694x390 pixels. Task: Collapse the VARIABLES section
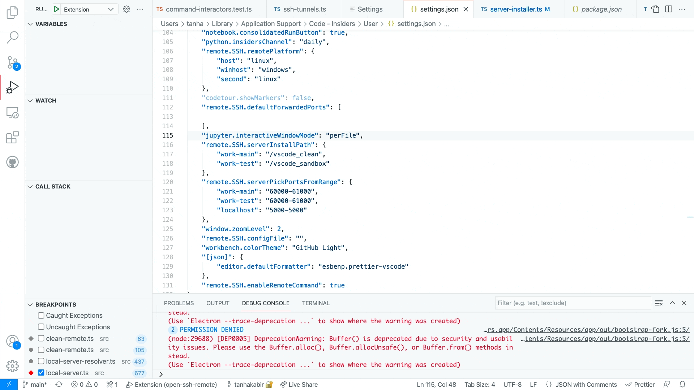click(88, 24)
